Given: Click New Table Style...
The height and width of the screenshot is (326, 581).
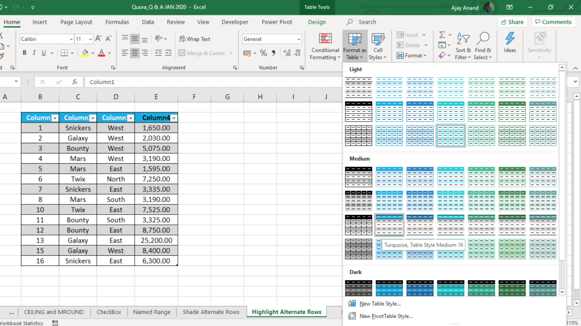Looking at the screenshot, I should [380, 304].
